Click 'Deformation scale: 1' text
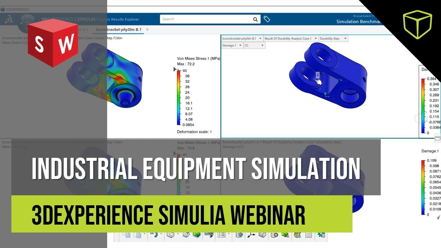The image size is (441, 248). point(194,132)
